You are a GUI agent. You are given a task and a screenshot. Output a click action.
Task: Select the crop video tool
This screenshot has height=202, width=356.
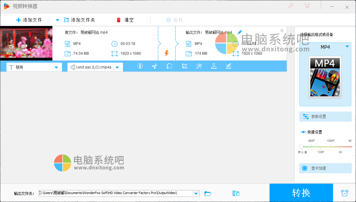click(184, 66)
